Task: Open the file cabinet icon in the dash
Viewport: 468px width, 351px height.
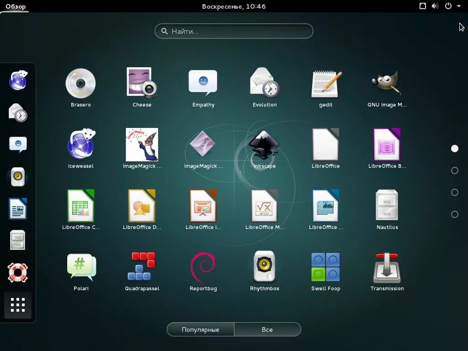Action: click(x=18, y=240)
